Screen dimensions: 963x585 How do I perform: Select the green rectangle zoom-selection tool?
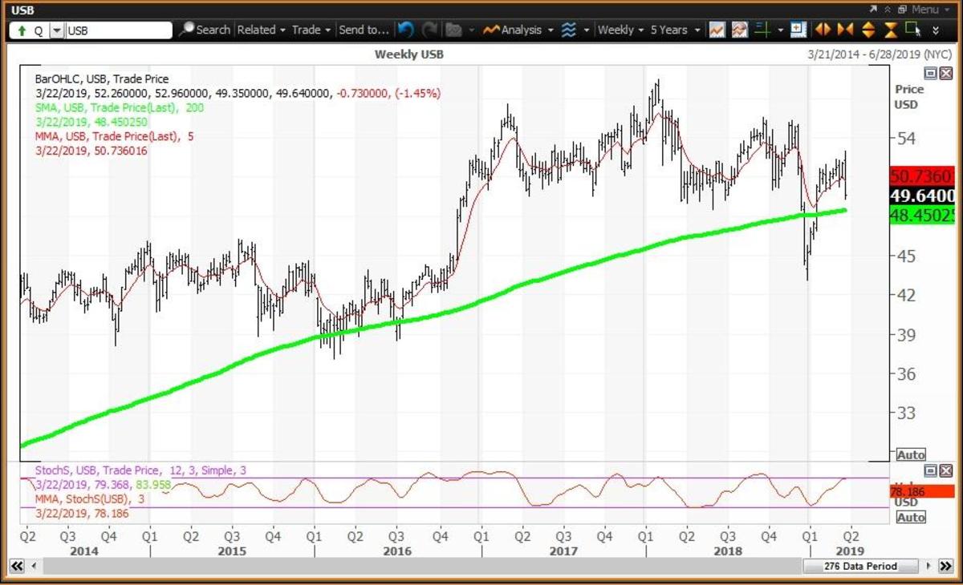point(912,30)
